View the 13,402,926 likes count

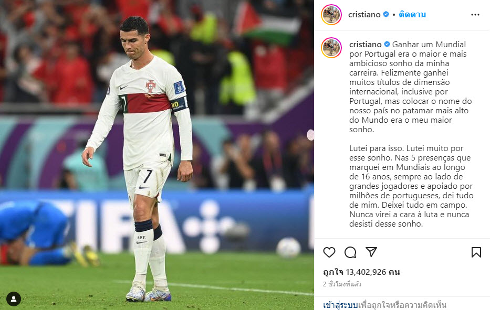click(x=361, y=272)
